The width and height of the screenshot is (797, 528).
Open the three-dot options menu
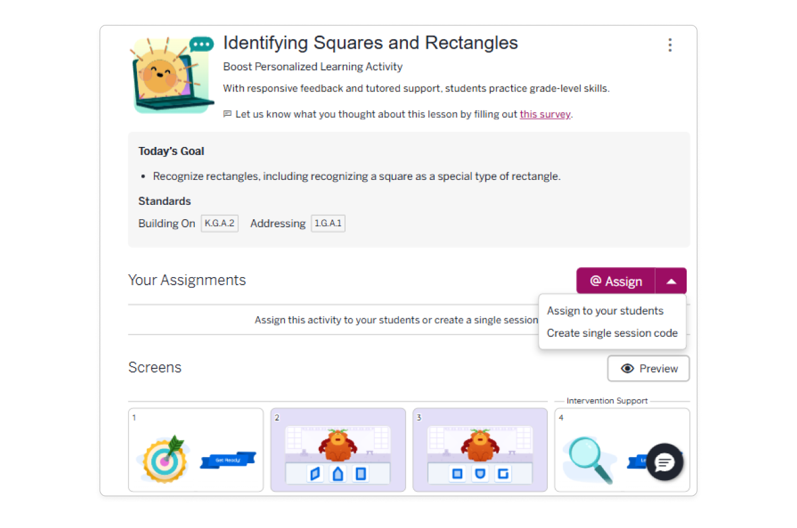tap(670, 45)
